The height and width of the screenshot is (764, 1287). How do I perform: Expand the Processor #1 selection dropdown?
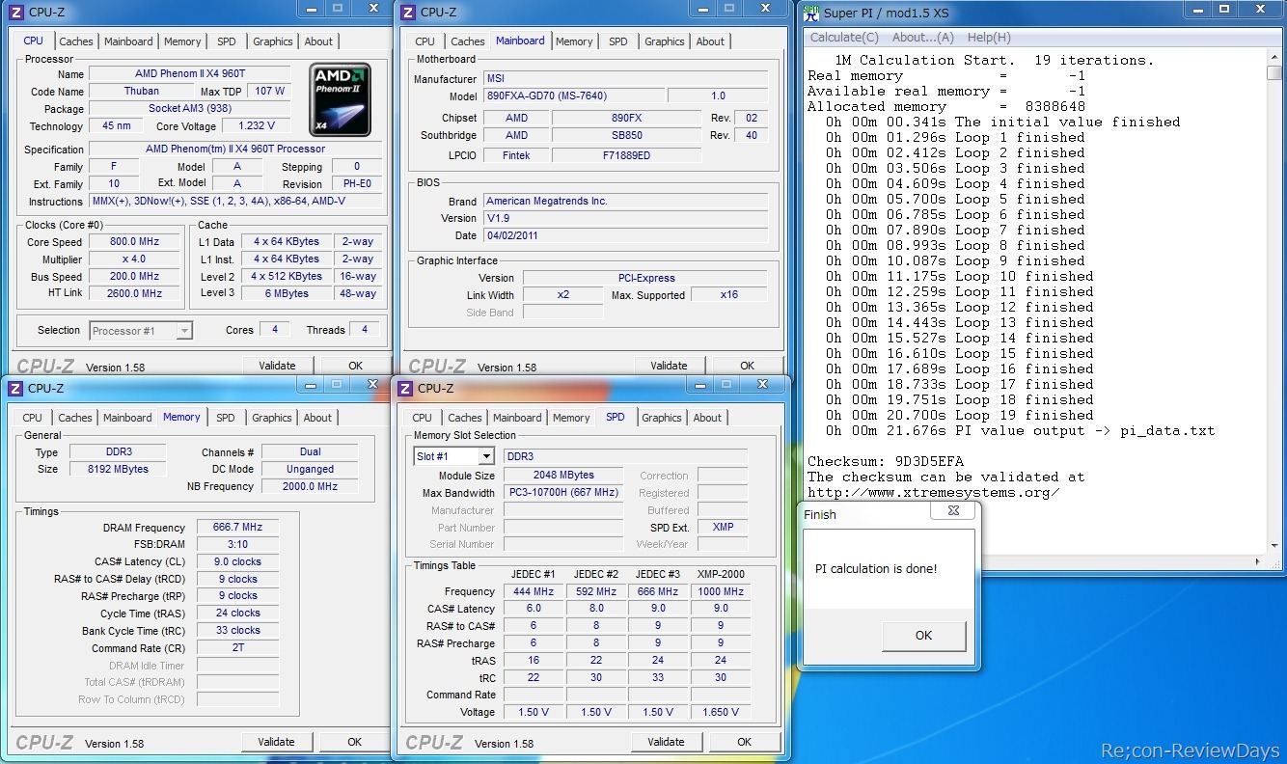pyautogui.click(x=184, y=331)
